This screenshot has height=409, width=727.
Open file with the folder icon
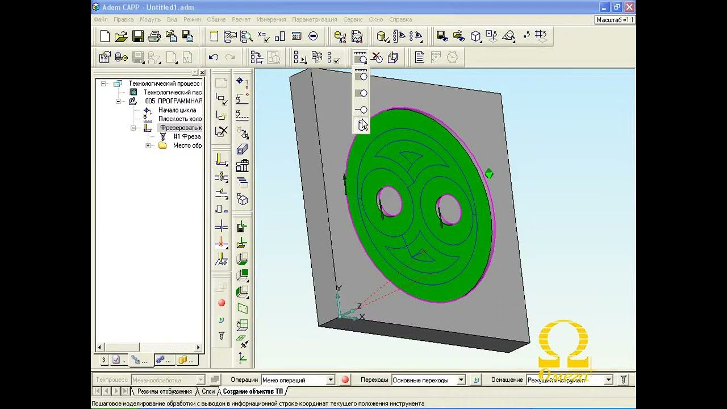(x=121, y=36)
